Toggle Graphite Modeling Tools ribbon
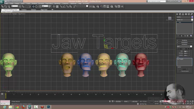 101,6
